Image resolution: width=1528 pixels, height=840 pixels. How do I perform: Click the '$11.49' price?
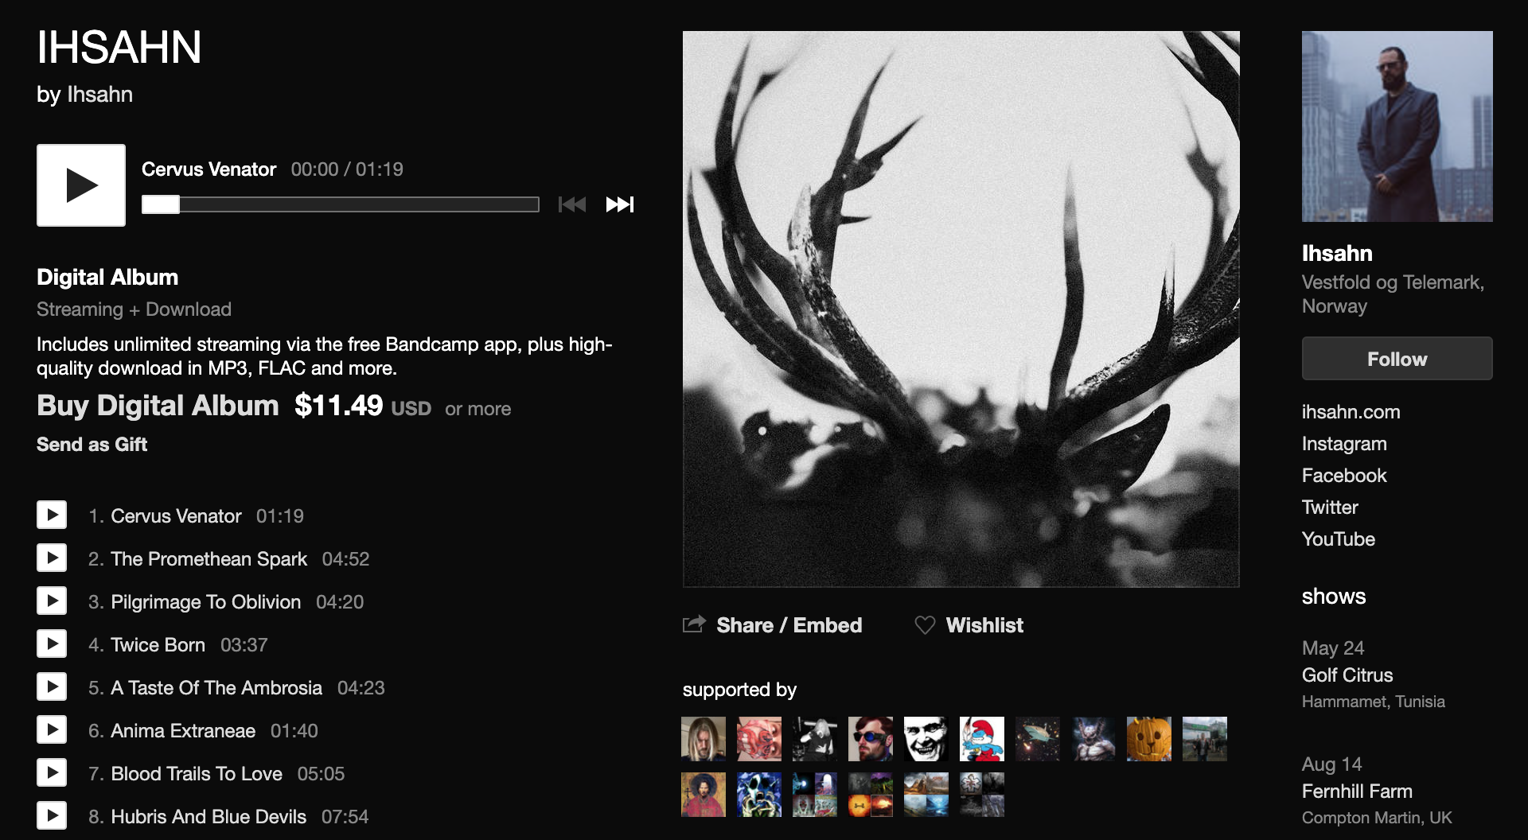click(338, 406)
